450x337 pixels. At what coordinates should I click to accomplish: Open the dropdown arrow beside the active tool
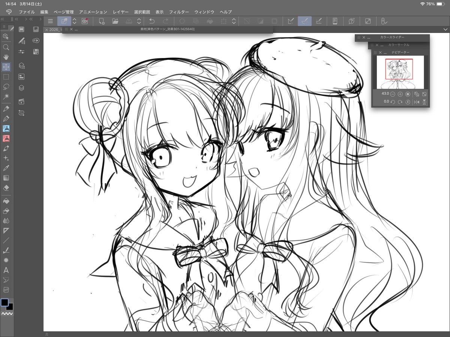[x=74, y=21]
